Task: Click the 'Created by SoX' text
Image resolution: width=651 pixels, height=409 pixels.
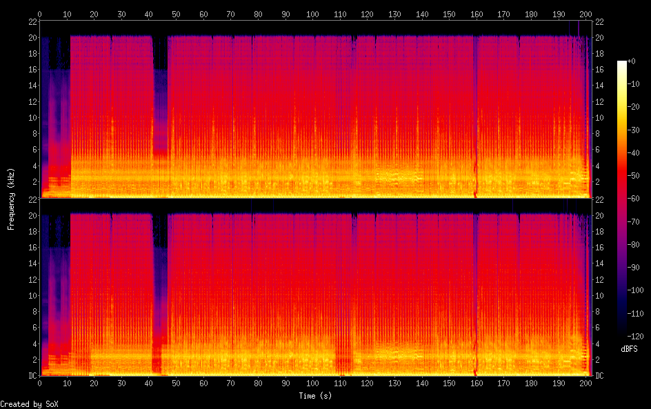Action: (x=29, y=404)
